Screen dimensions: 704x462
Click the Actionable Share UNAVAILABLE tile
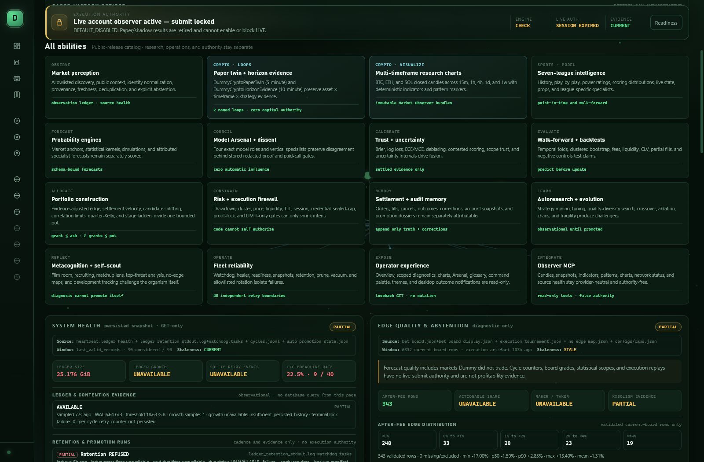coord(491,400)
